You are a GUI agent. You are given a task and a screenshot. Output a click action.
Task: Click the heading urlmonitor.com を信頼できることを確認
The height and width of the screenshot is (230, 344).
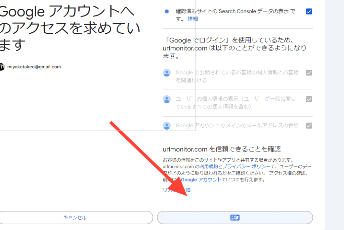[222, 149]
